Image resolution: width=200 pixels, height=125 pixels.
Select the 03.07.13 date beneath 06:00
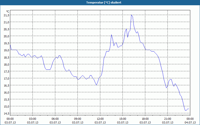[x=55, y=122]
